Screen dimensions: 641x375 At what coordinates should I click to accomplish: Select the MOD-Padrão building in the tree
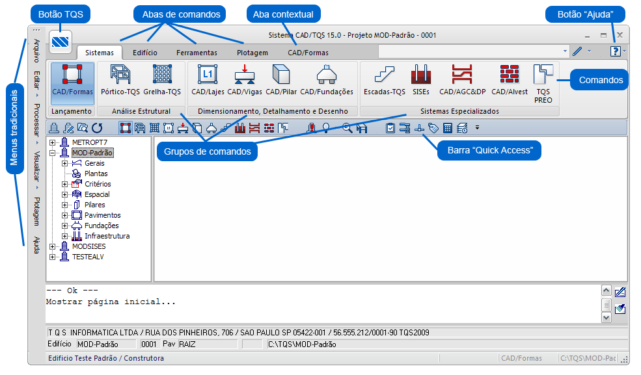(x=92, y=153)
